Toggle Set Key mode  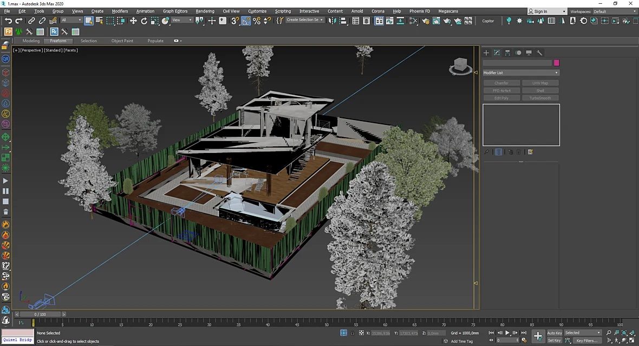click(x=554, y=340)
